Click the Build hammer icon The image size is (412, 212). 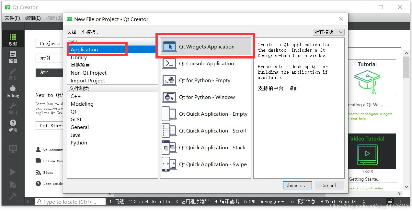[x=13, y=196]
